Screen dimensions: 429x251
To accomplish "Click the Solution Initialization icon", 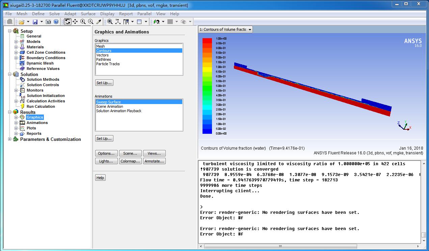I will (x=22, y=96).
